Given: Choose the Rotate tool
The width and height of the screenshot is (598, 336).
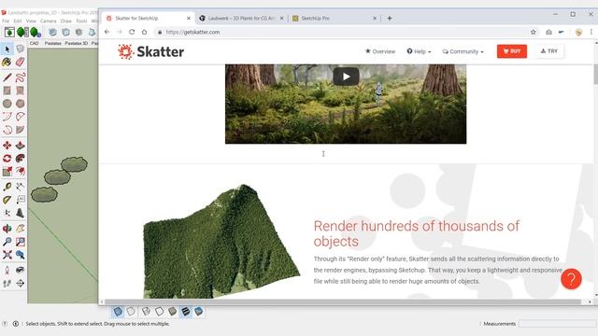Looking at the screenshot, I should pos(7,158).
